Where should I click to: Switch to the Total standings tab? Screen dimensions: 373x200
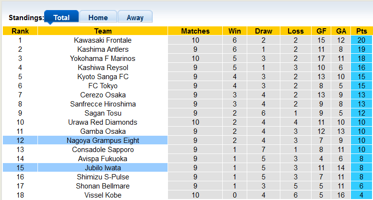coord(61,18)
